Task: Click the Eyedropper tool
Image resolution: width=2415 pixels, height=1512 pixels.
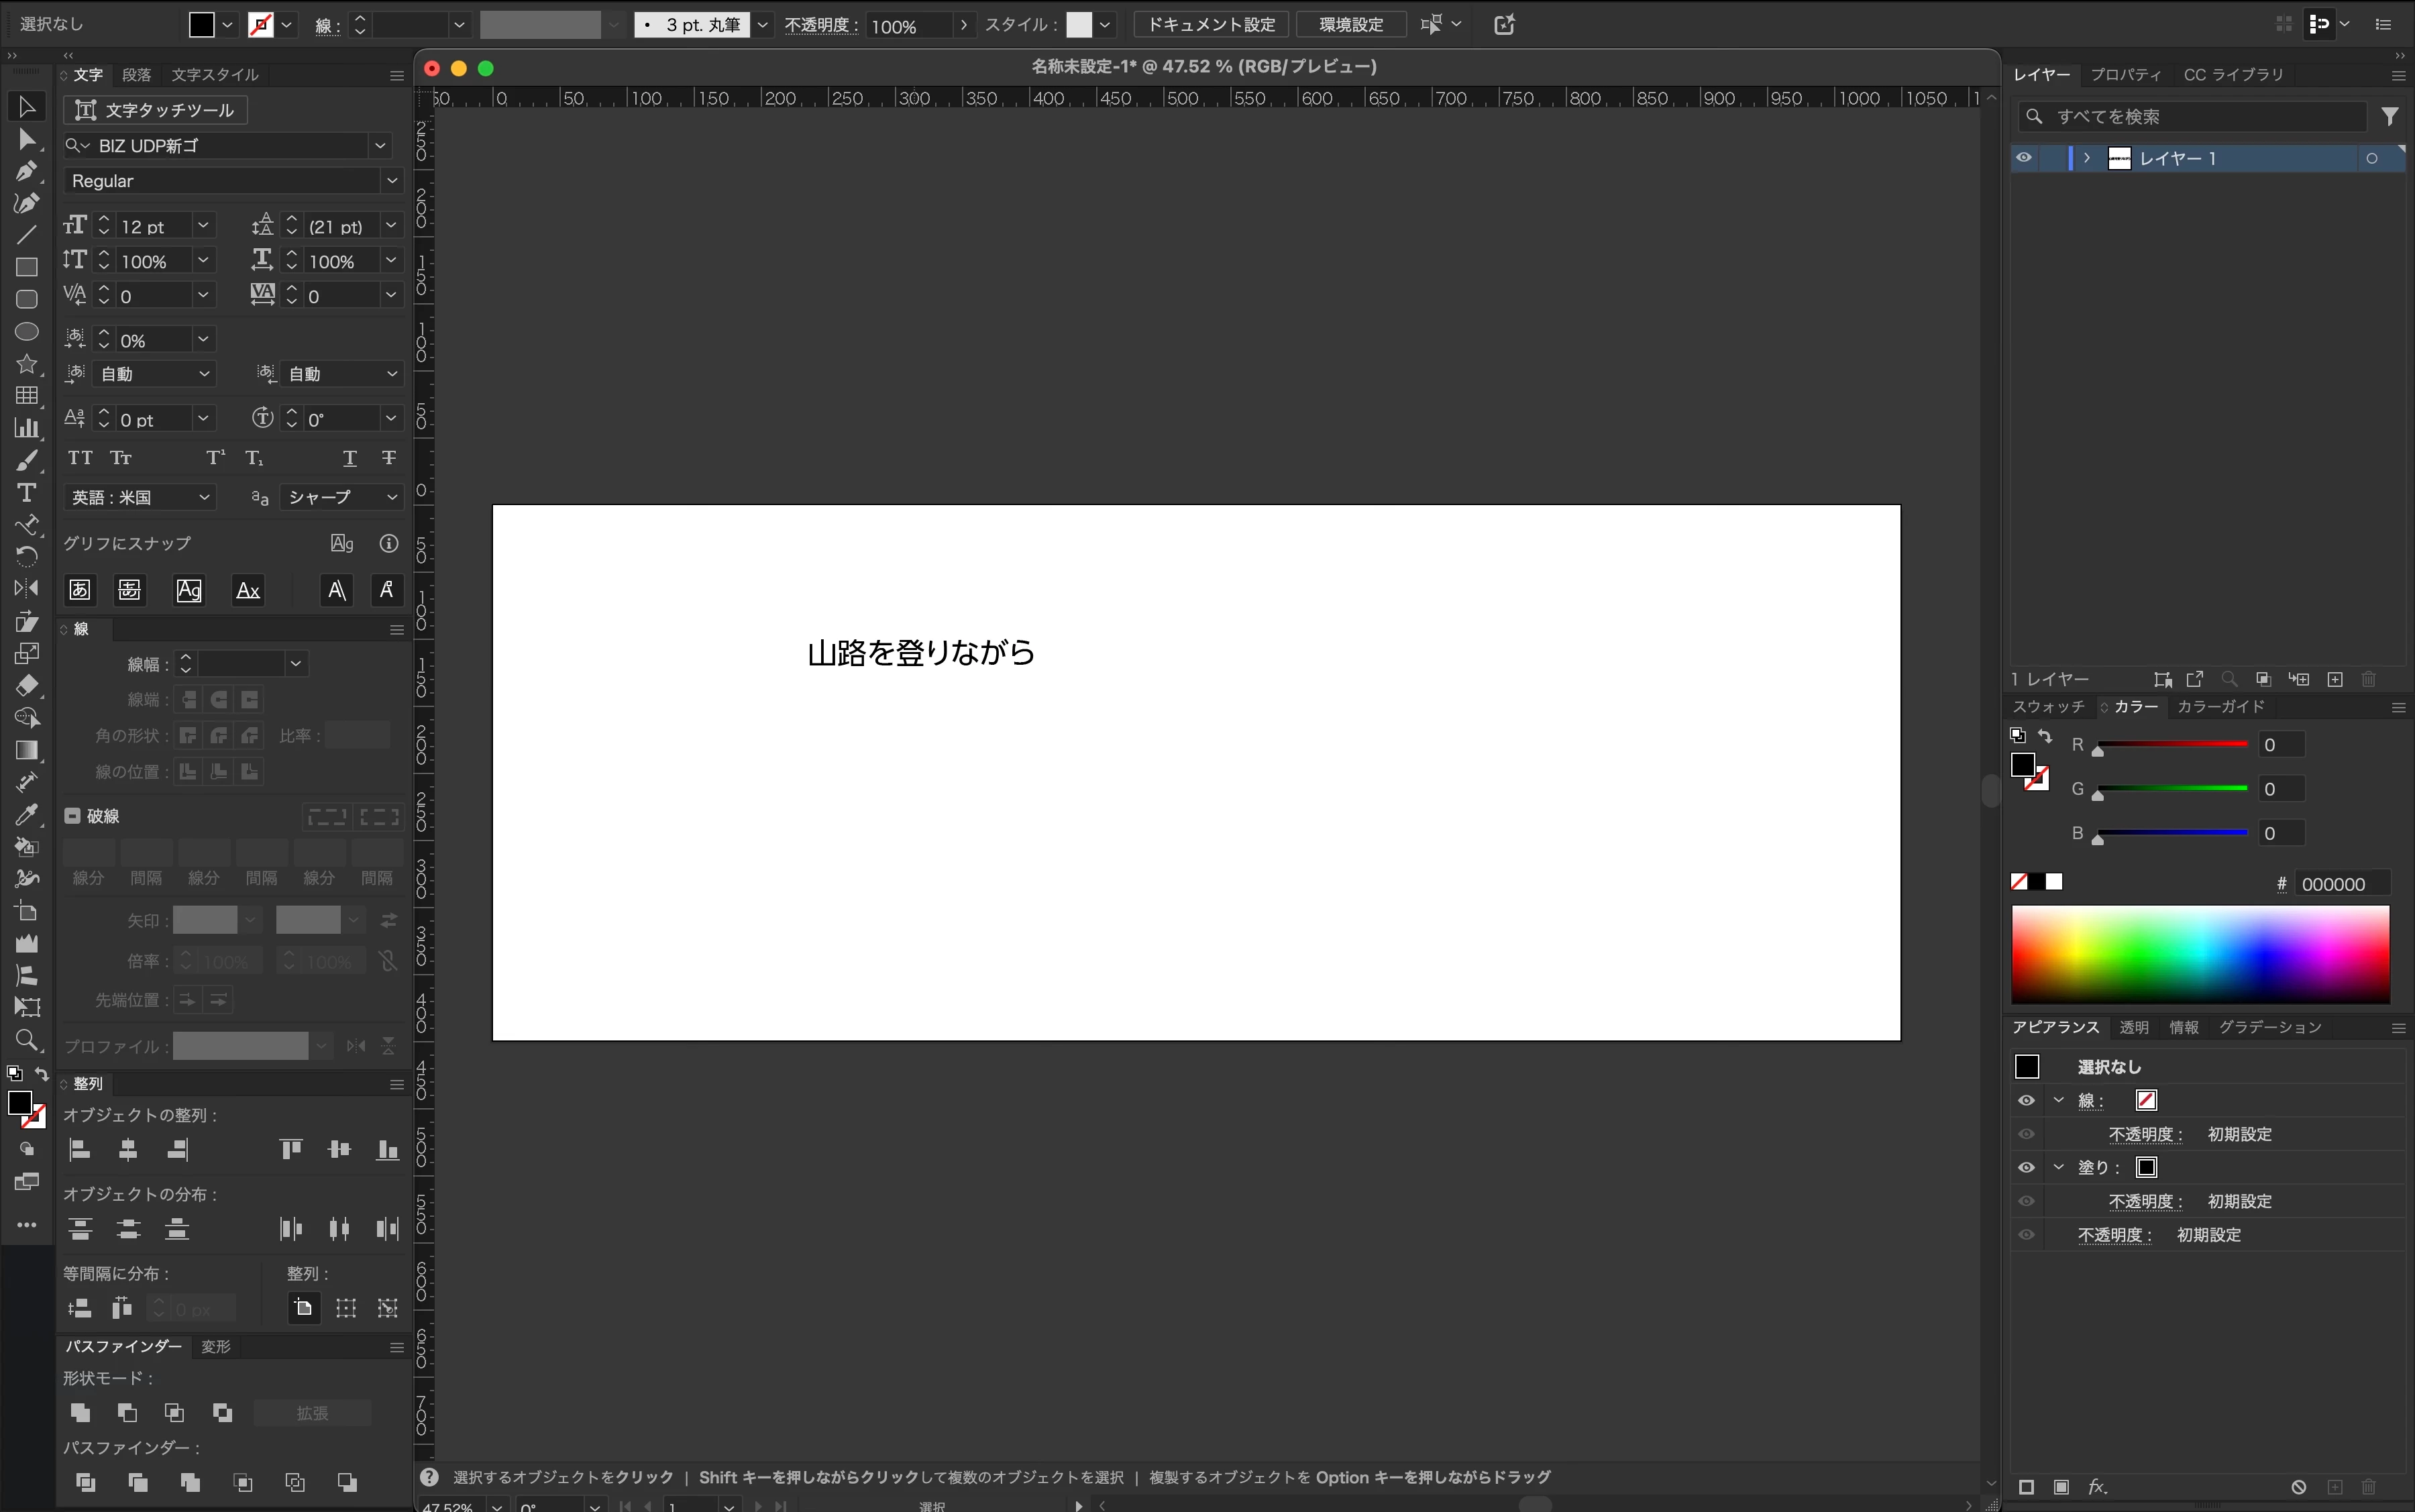Action: [x=26, y=815]
